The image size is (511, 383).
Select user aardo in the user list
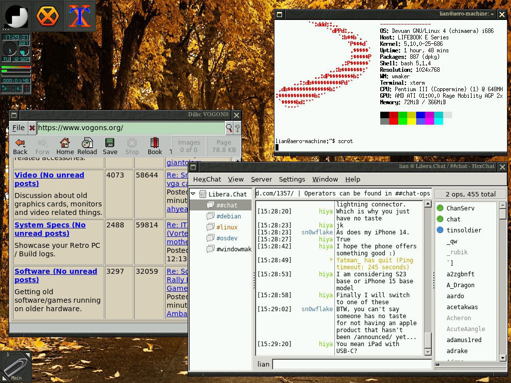[455, 296]
